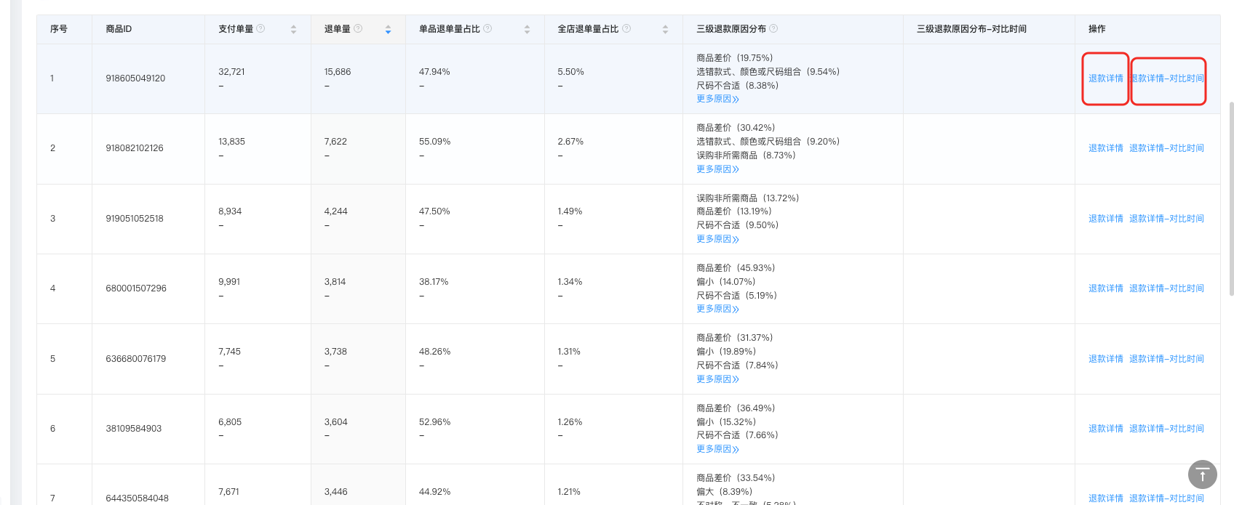Click help icon next to 退单量 header
The height and width of the screenshot is (505, 1234).
click(358, 29)
